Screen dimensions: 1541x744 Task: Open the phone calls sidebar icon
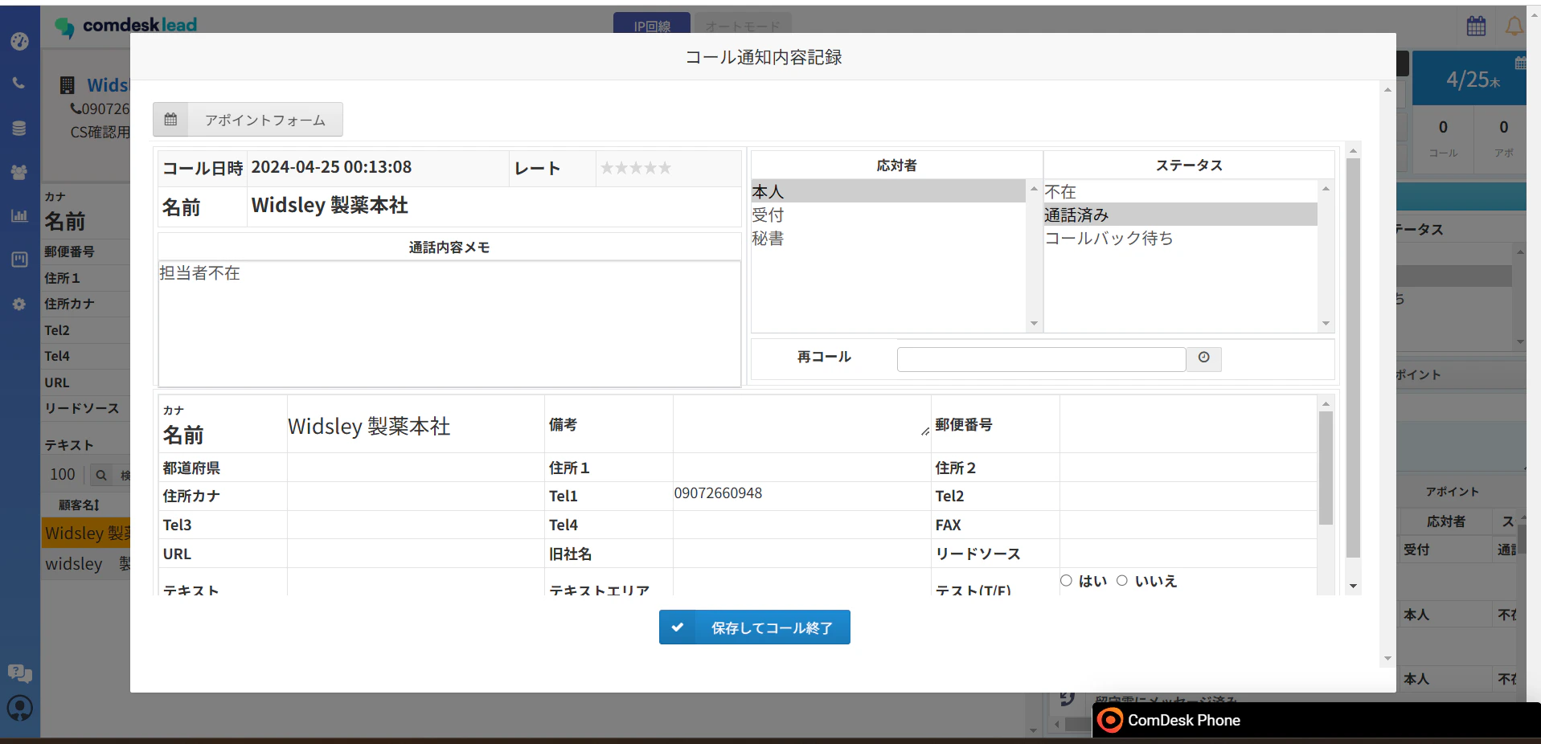[x=19, y=83]
